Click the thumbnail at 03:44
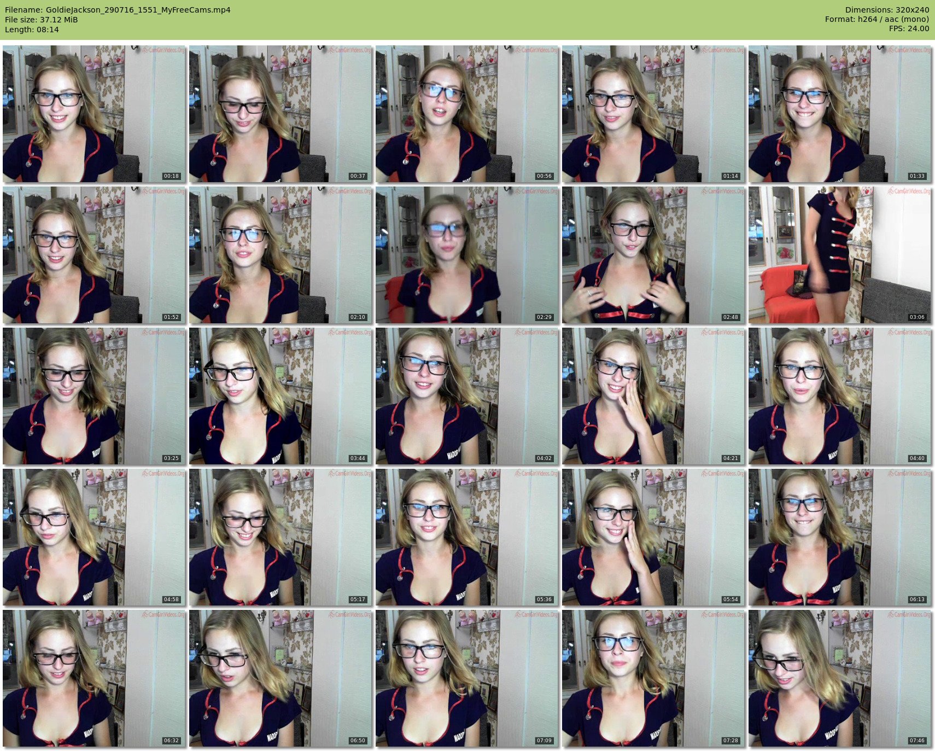Screen dimensions: 935x751 pyautogui.click(x=280, y=396)
